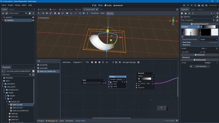
Task: Click the white color swatch beside the gradient editor
Action: tap(215, 32)
